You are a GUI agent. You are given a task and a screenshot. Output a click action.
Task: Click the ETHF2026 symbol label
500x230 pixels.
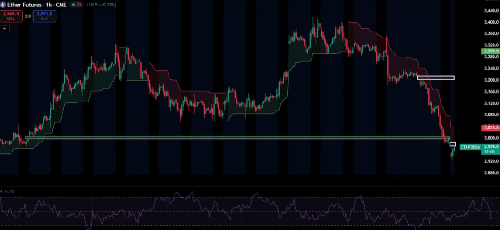[470, 147]
